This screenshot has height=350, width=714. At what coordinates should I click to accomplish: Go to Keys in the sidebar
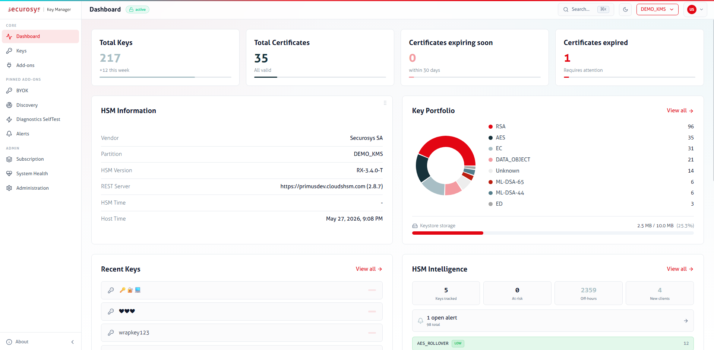click(41, 51)
